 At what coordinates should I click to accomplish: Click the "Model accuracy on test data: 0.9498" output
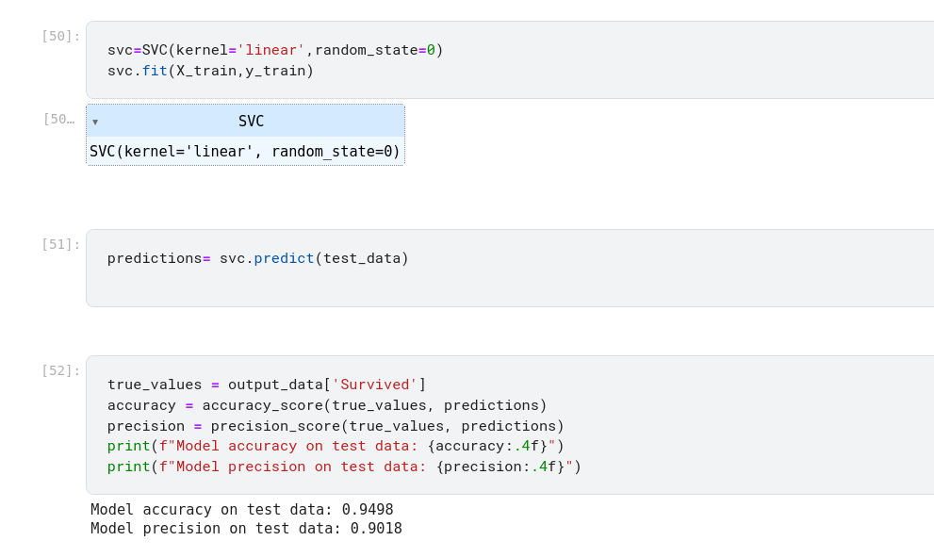click(x=241, y=510)
